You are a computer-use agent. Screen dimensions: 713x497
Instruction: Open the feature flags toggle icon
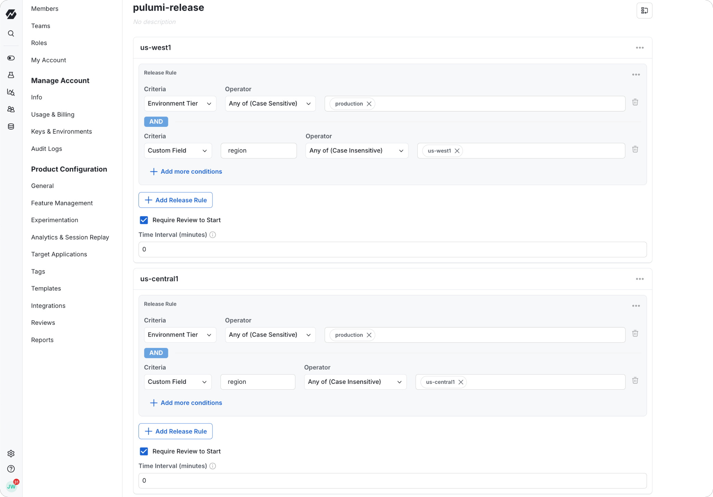point(11,58)
